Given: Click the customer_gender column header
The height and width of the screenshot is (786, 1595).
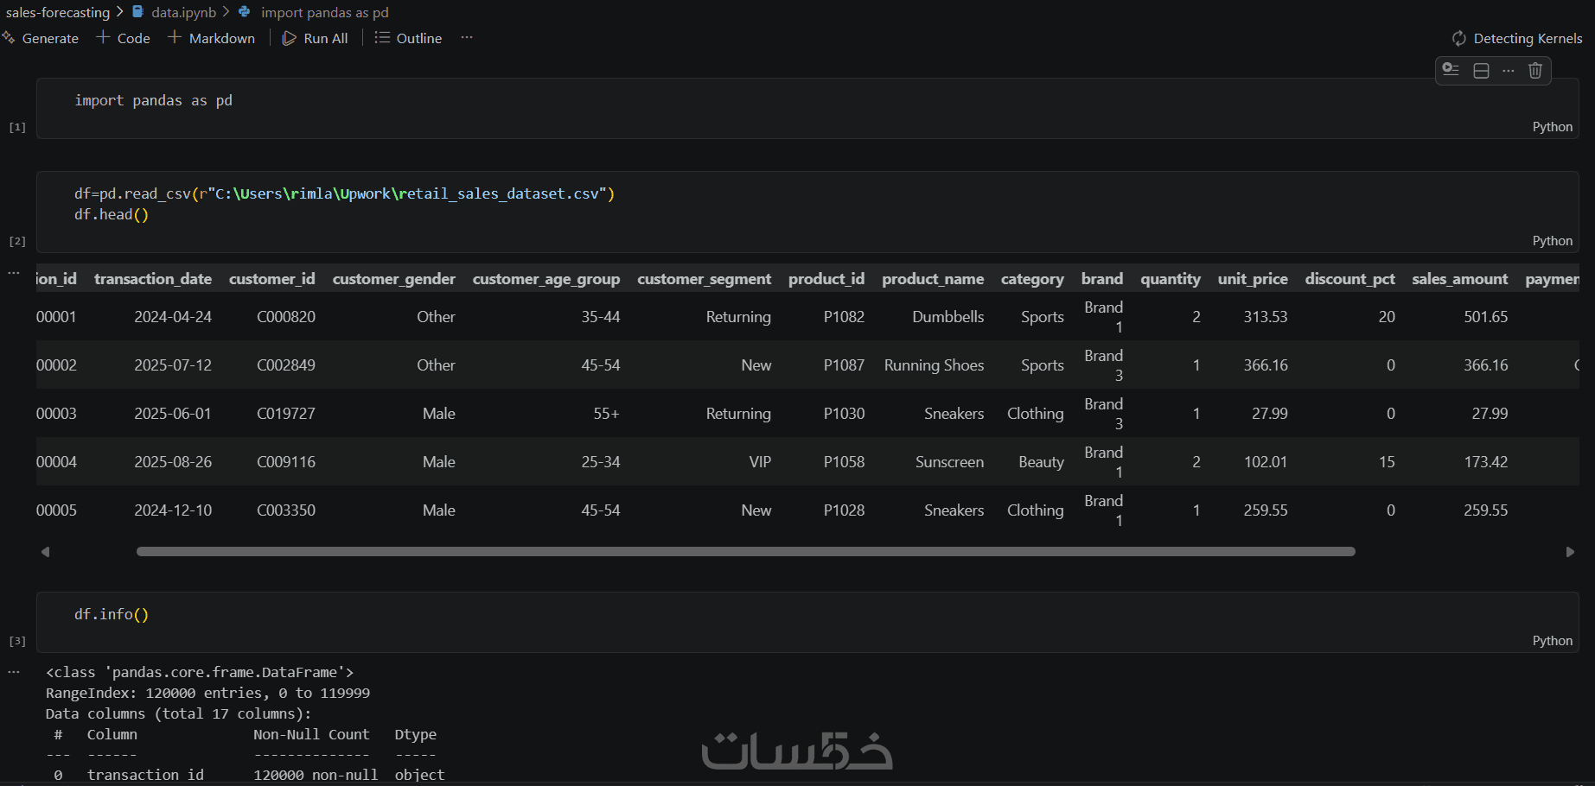Looking at the screenshot, I should point(394,279).
